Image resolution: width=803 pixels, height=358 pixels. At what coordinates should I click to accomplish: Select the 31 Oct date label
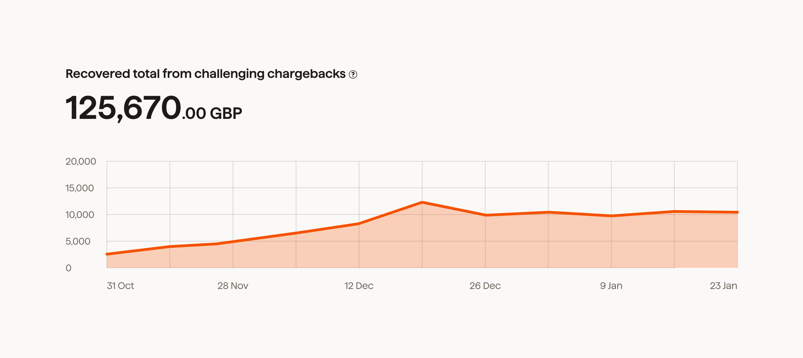[120, 286]
